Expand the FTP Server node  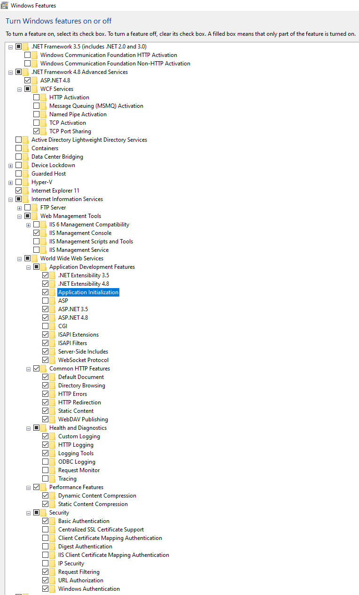[x=19, y=208]
